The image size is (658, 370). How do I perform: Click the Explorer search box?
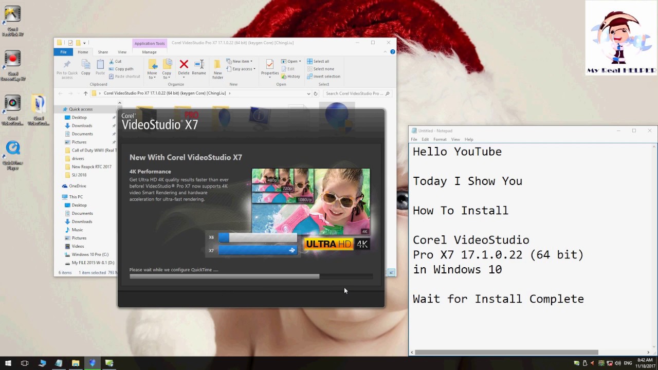[x=358, y=94]
